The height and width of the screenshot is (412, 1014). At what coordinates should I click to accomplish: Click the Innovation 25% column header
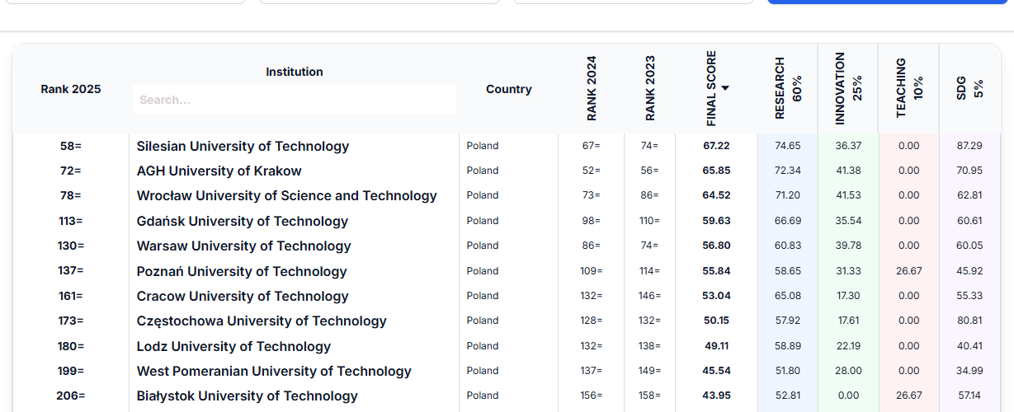848,89
